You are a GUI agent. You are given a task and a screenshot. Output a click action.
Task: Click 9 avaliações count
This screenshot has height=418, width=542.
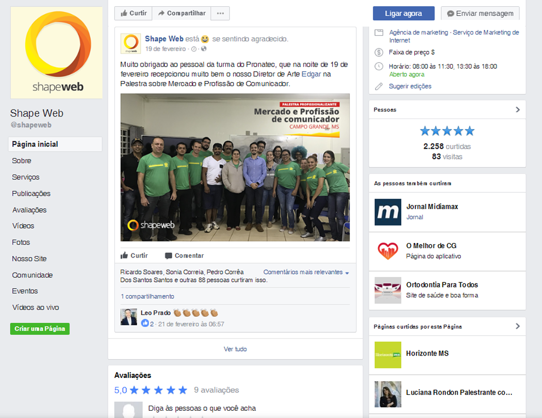coord(217,390)
